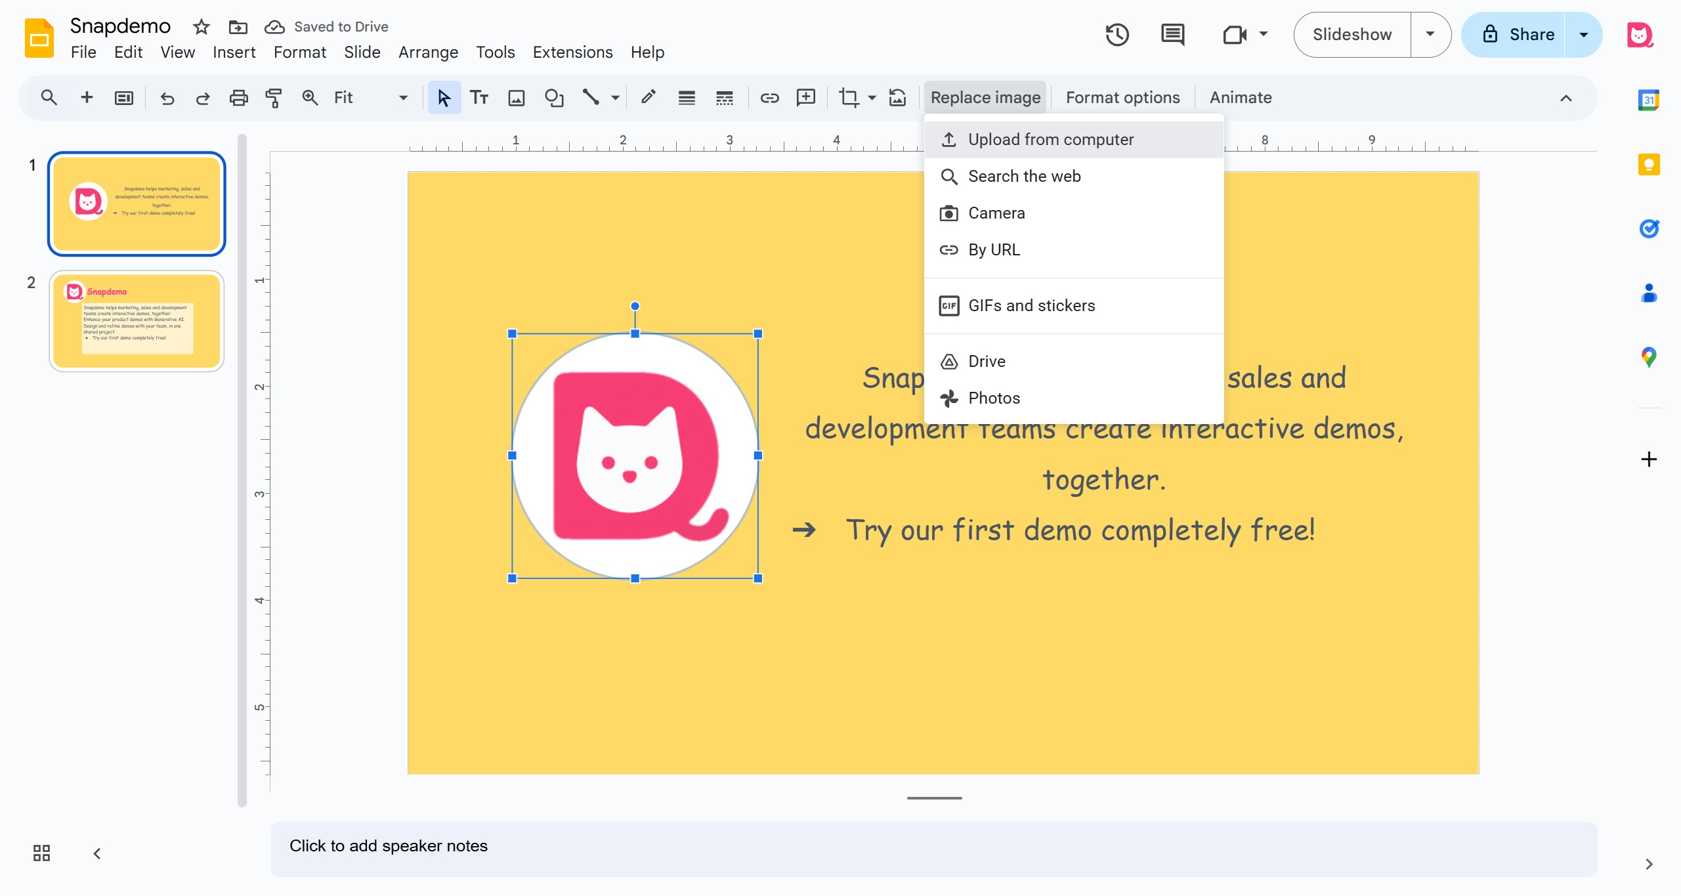The image size is (1681, 896).
Task: Insert a link
Action: coord(769,98)
